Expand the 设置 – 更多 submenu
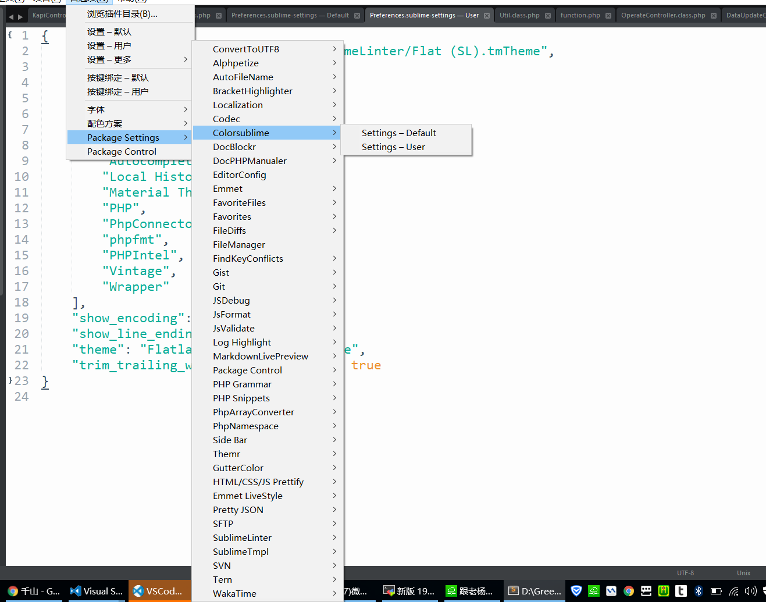 [x=130, y=59]
